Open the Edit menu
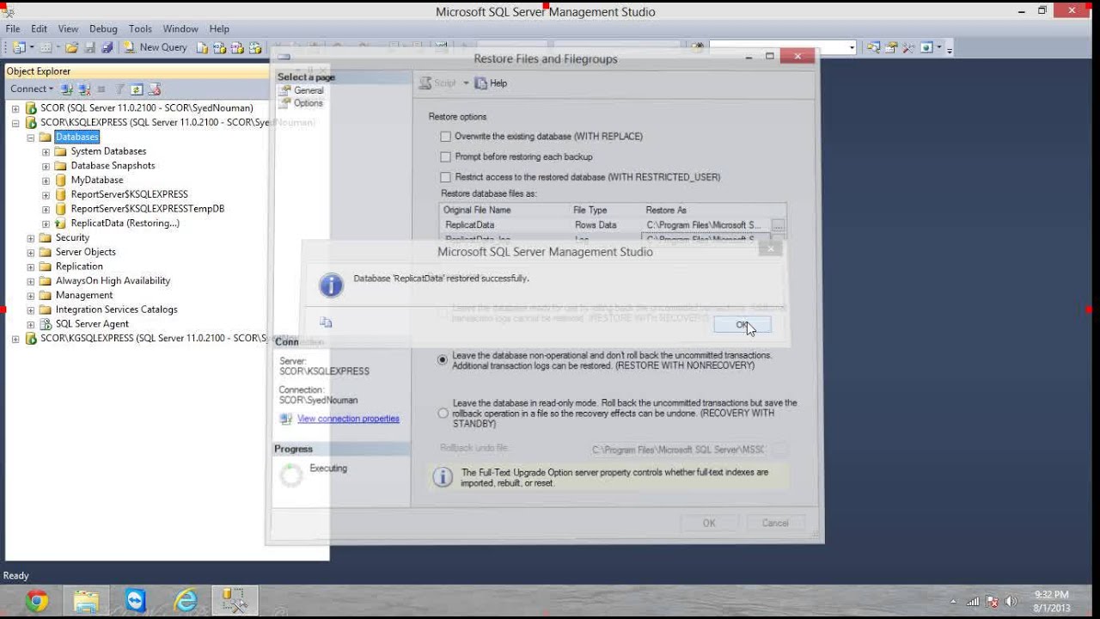Image resolution: width=1100 pixels, height=619 pixels. (40, 29)
